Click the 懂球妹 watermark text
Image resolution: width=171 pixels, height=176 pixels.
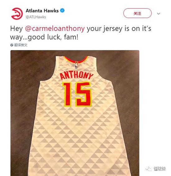pyautogui.click(x=159, y=169)
